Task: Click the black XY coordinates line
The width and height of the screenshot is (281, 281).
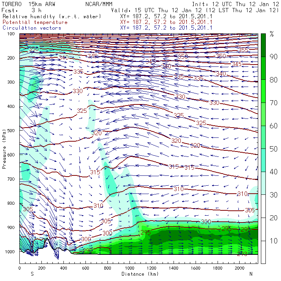Action: (x=166, y=16)
